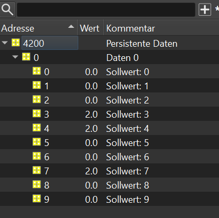This screenshot has width=219, height=218.
Task: Click the plus add button
Action: pyautogui.click(x=205, y=9)
